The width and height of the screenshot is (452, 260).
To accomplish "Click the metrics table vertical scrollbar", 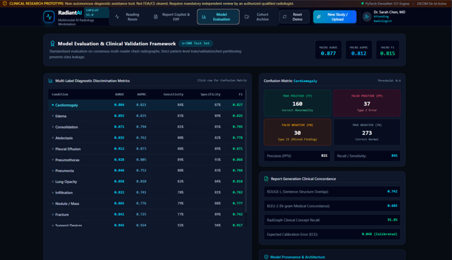I will 246,152.
